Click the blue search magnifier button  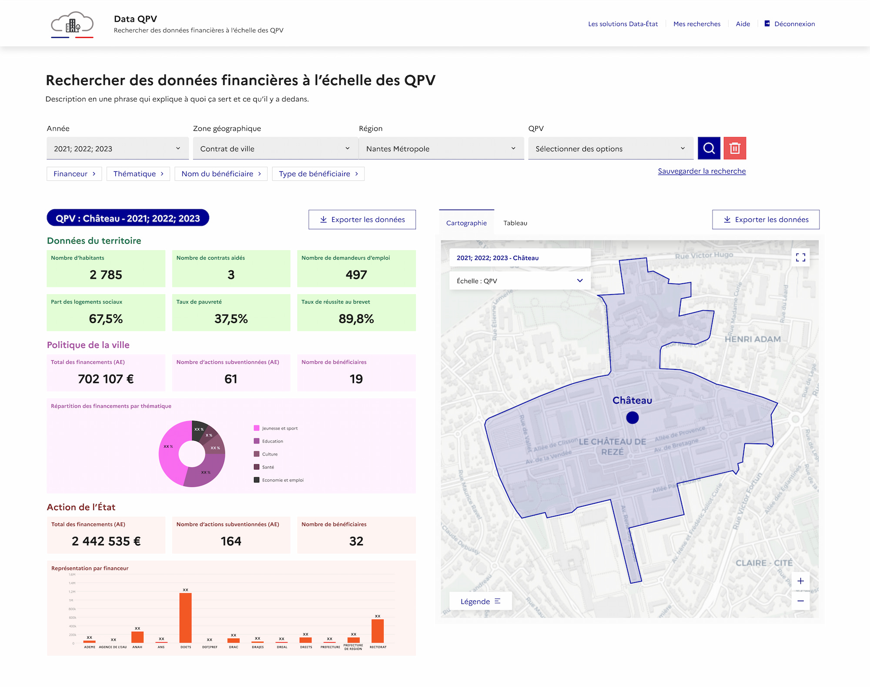(709, 148)
